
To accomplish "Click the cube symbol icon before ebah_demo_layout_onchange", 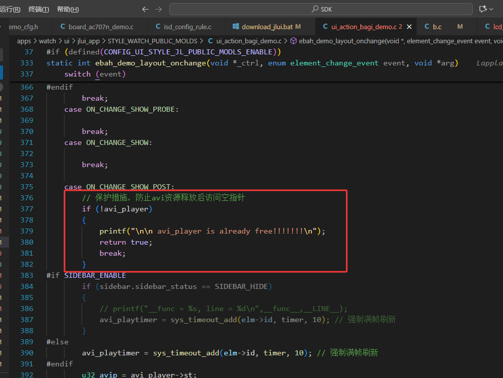I will click(293, 41).
